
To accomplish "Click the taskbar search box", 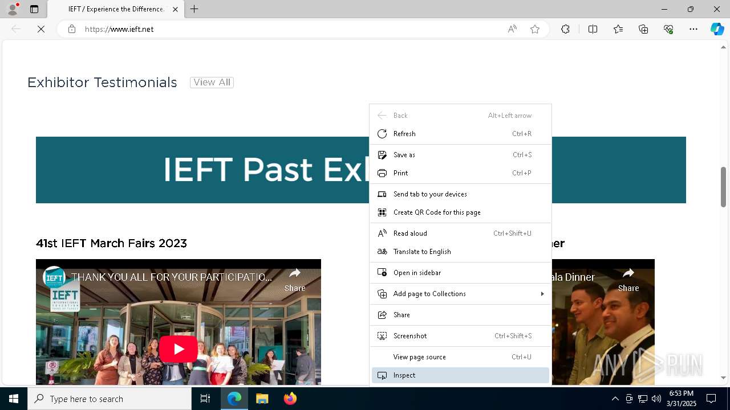I will [109, 399].
